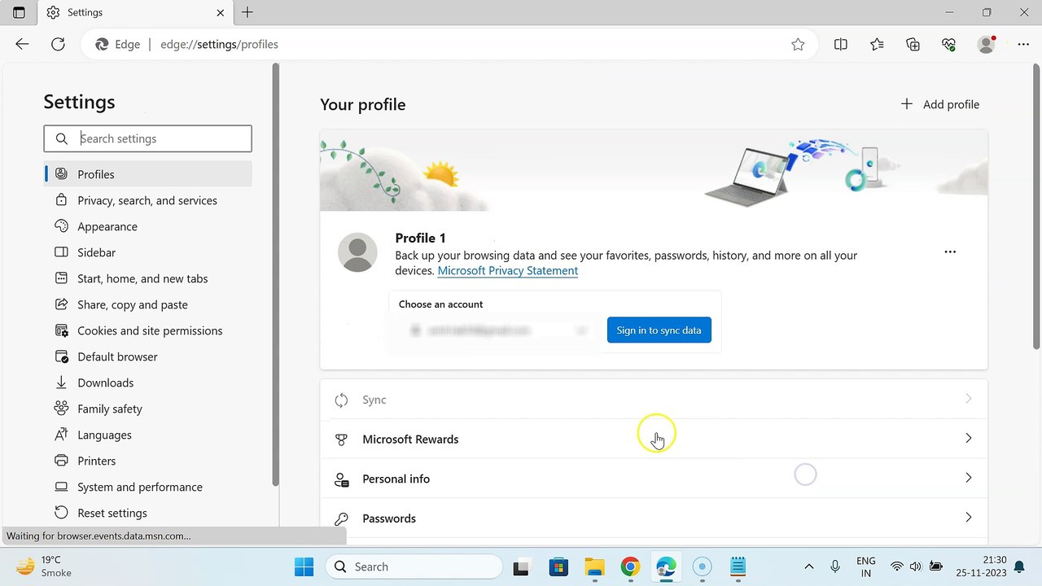The height and width of the screenshot is (586, 1042).
Task: Add this page to favorites star
Action: 798,45
